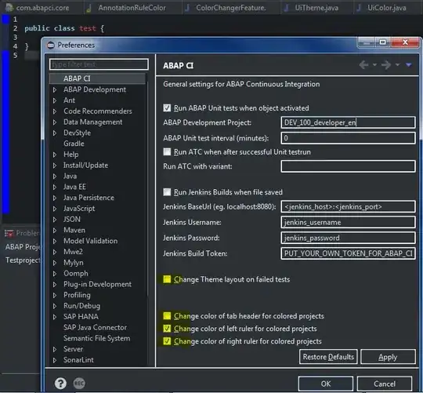
Task: Expand the SAP HANA node
Action: click(x=55, y=317)
